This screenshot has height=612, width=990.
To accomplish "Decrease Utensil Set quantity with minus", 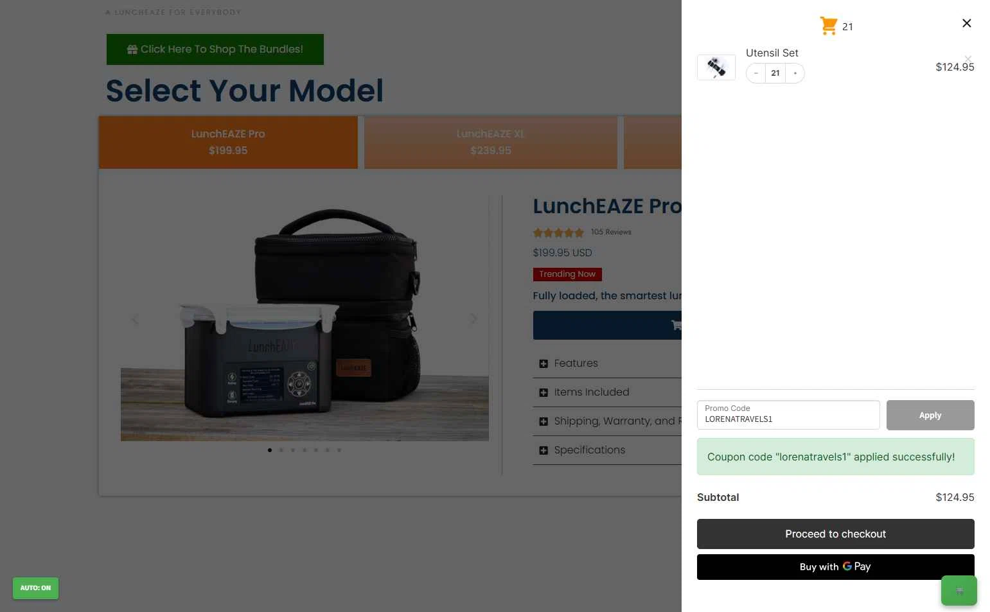I will (756, 73).
